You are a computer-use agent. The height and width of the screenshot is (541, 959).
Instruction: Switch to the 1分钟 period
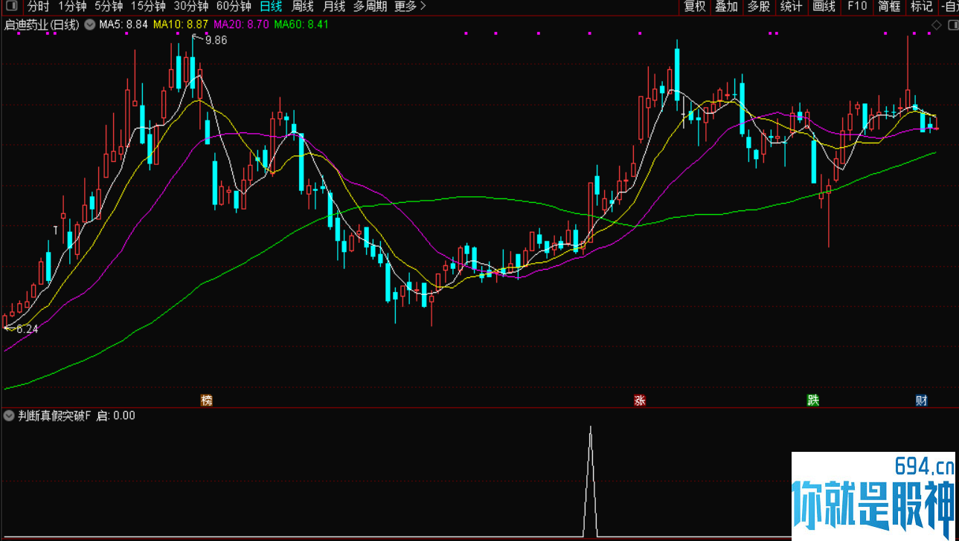(72, 7)
